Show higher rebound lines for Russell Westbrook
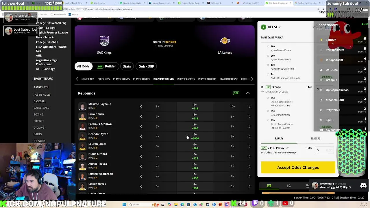The width and height of the screenshot is (370, 208). pyautogui.click(x=249, y=176)
